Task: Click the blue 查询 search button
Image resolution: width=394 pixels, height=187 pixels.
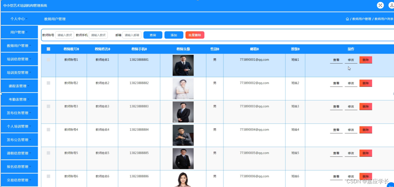Action: tap(153, 35)
